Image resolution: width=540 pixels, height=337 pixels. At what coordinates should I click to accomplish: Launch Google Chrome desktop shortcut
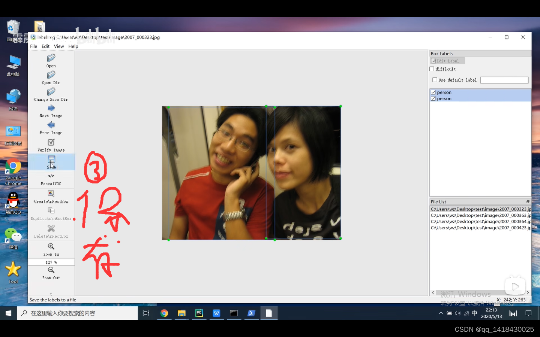pos(13,172)
